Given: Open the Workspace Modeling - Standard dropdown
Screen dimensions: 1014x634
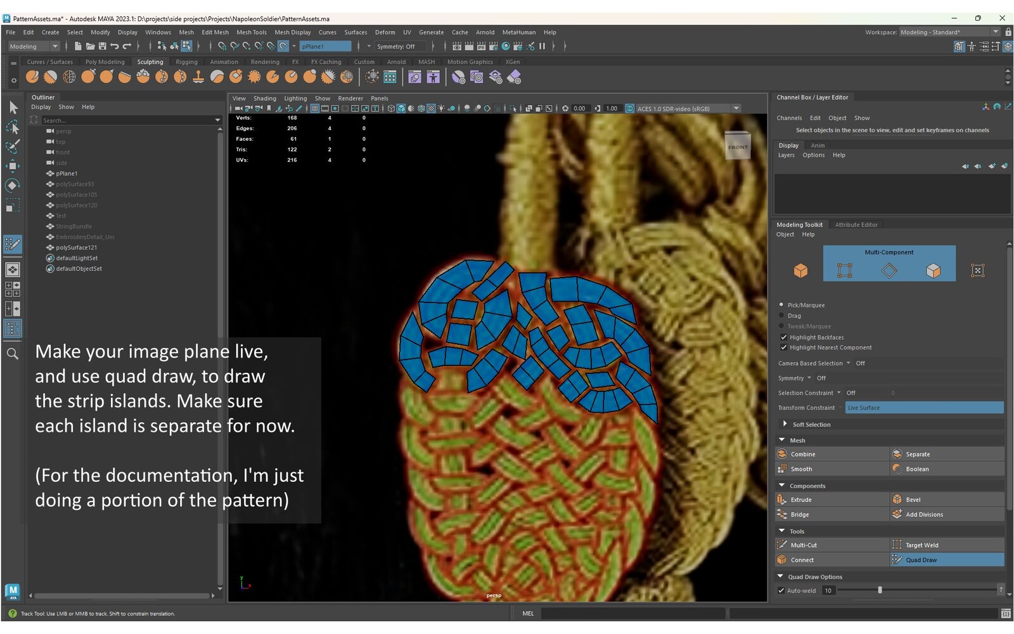Looking at the screenshot, I should point(949,32).
